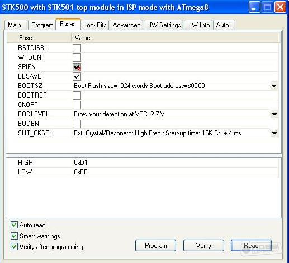Screen dimensions: 289x263
Task: Switch to the Main tab
Action: coord(15,25)
